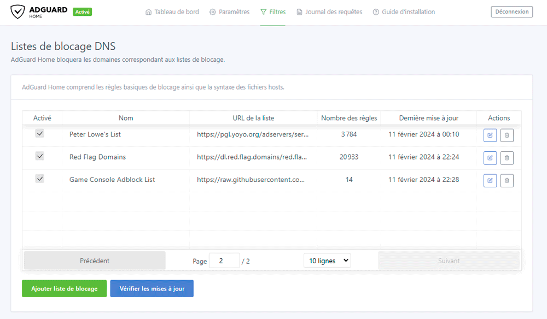Select the Filtres menu
Image resolution: width=547 pixels, height=319 pixels.
coord(273,12)
